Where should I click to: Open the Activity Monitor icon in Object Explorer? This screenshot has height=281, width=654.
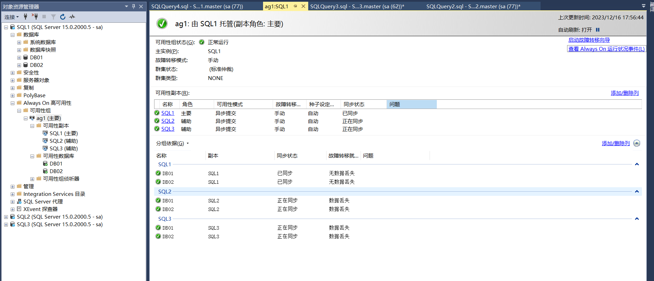click(72, 17)
